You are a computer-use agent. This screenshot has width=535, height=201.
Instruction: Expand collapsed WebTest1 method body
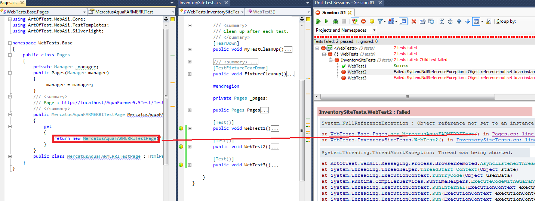coord(190,129)
